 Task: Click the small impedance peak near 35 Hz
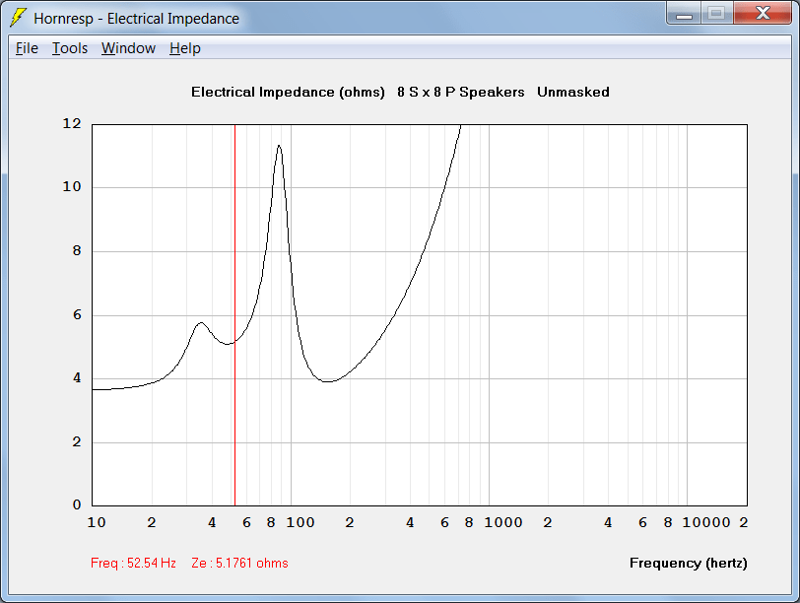point(201,323)
